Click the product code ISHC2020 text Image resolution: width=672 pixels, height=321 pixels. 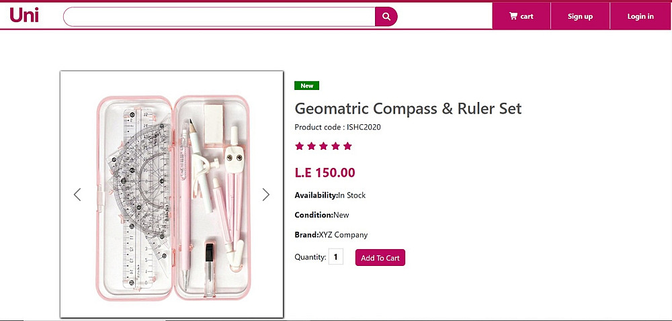[x=337, y=127]
